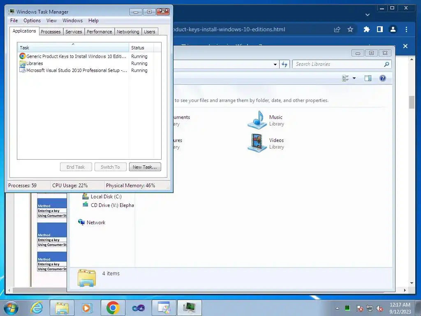Toggle the Explorer preview pane button
The image size is (421, 316).
coord(368,78)
